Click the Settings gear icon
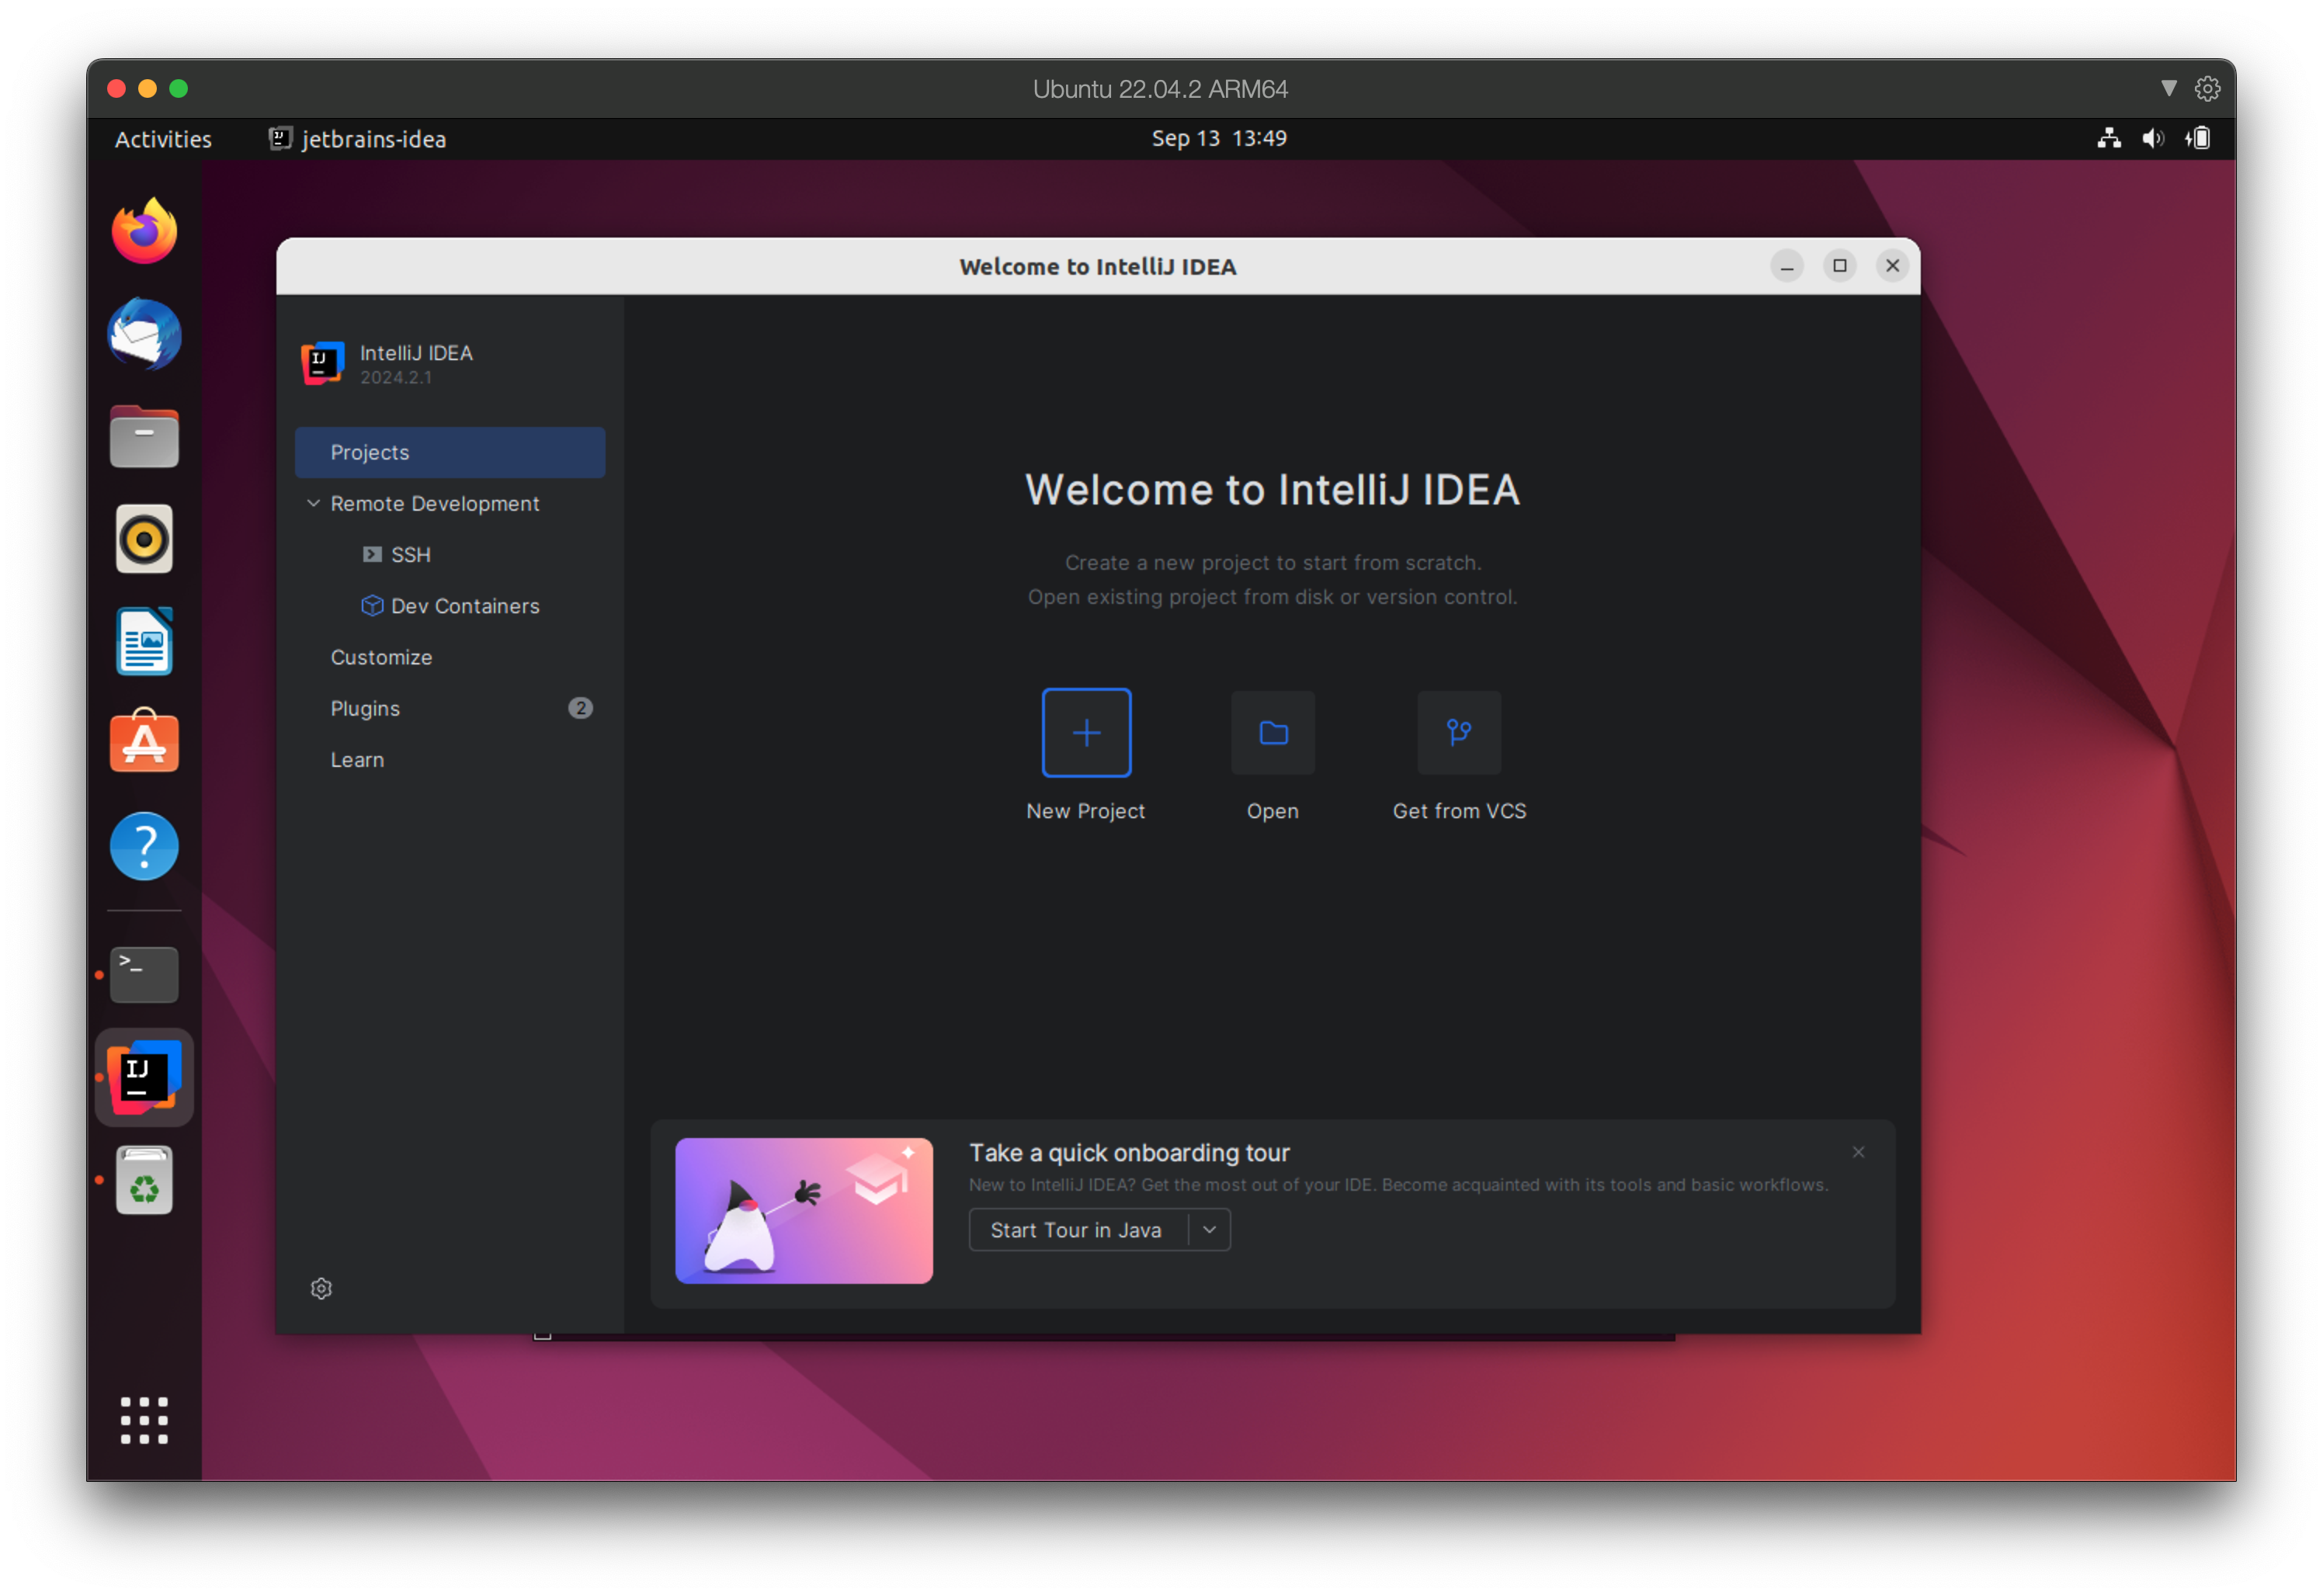The height and width of the screenshot is (1596, 2323). coord(321,1289)
